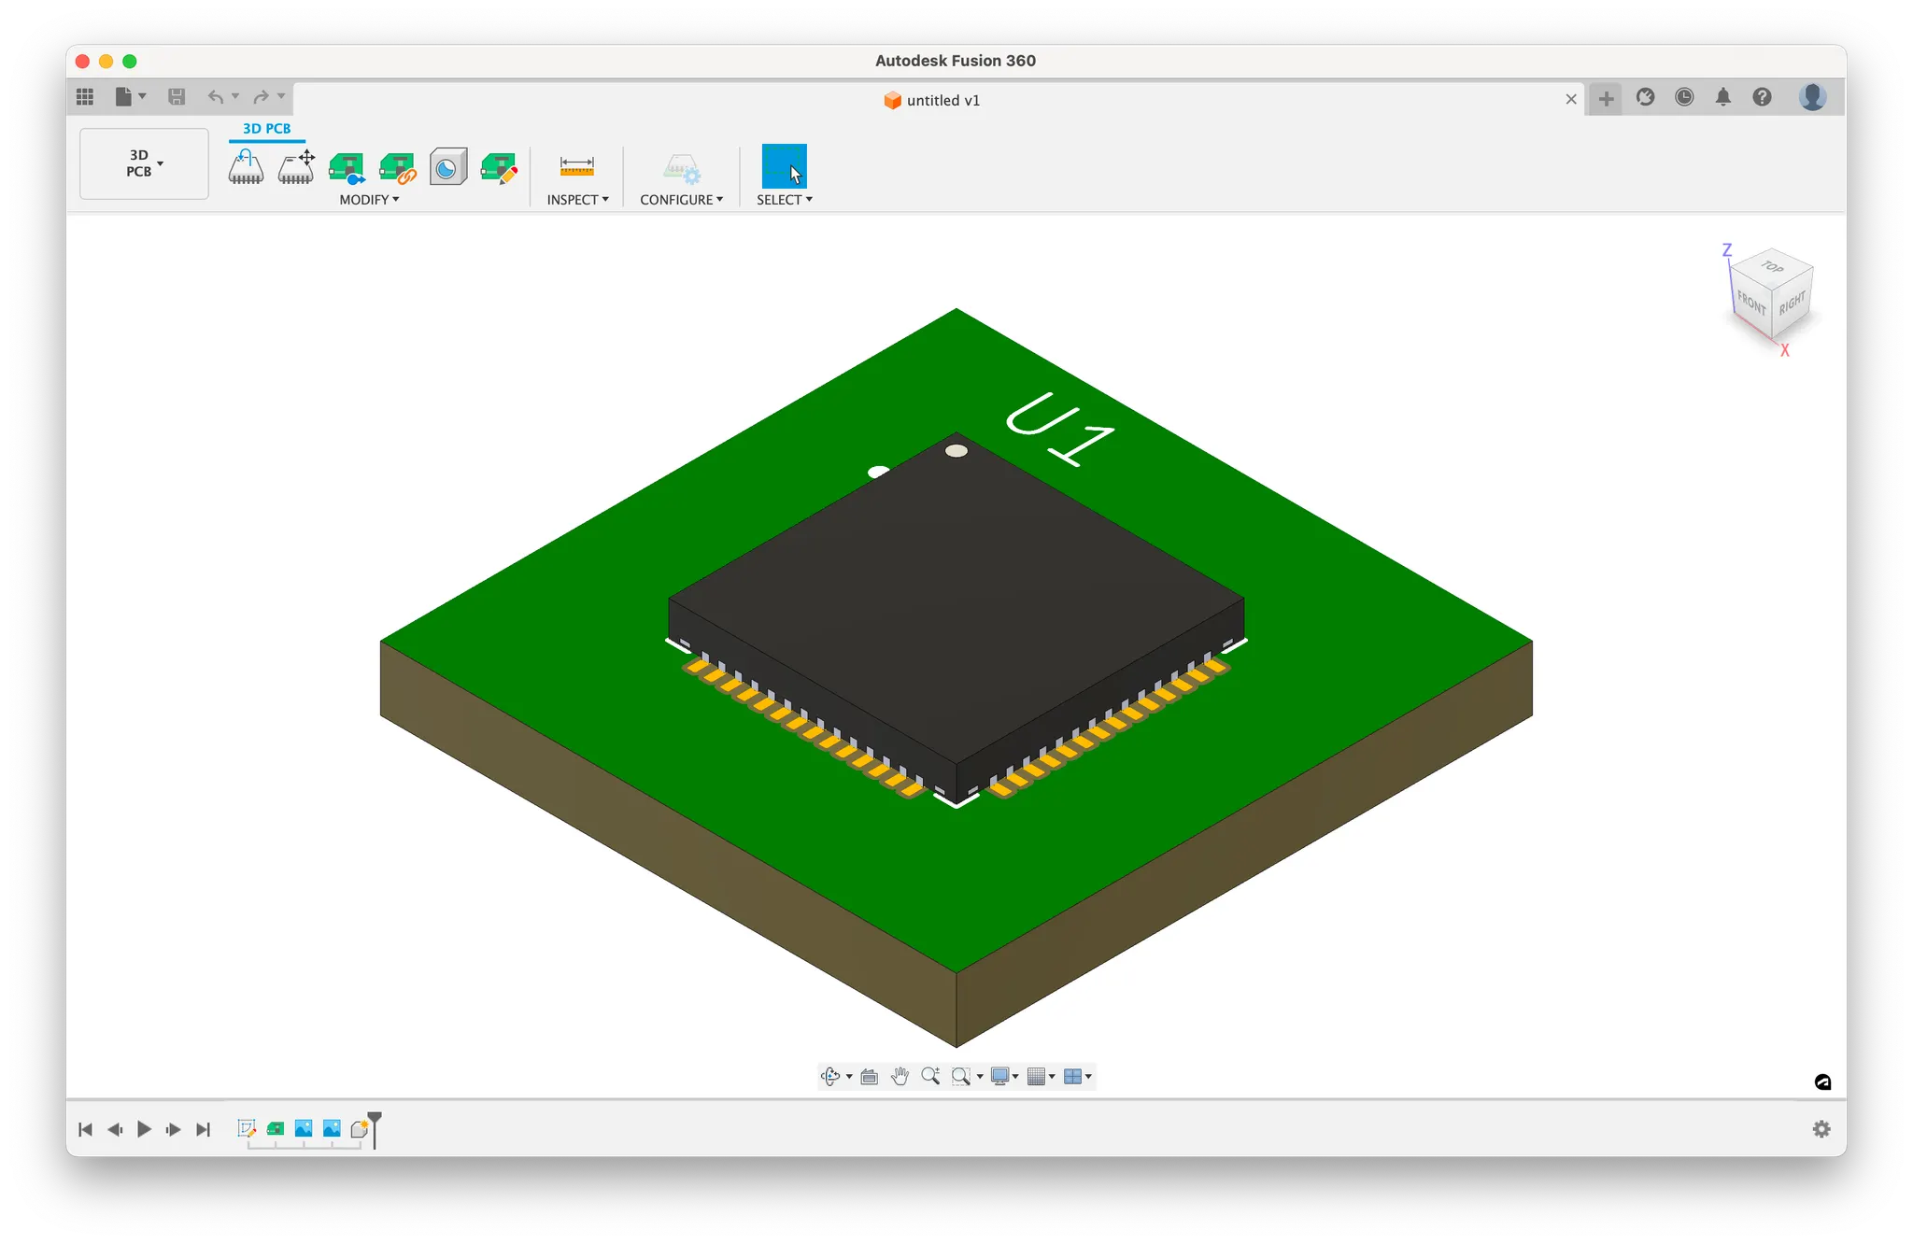The image size is (1913, 1244).
Task: Click the pan hand tool
Action: [x=900, y=1077]
